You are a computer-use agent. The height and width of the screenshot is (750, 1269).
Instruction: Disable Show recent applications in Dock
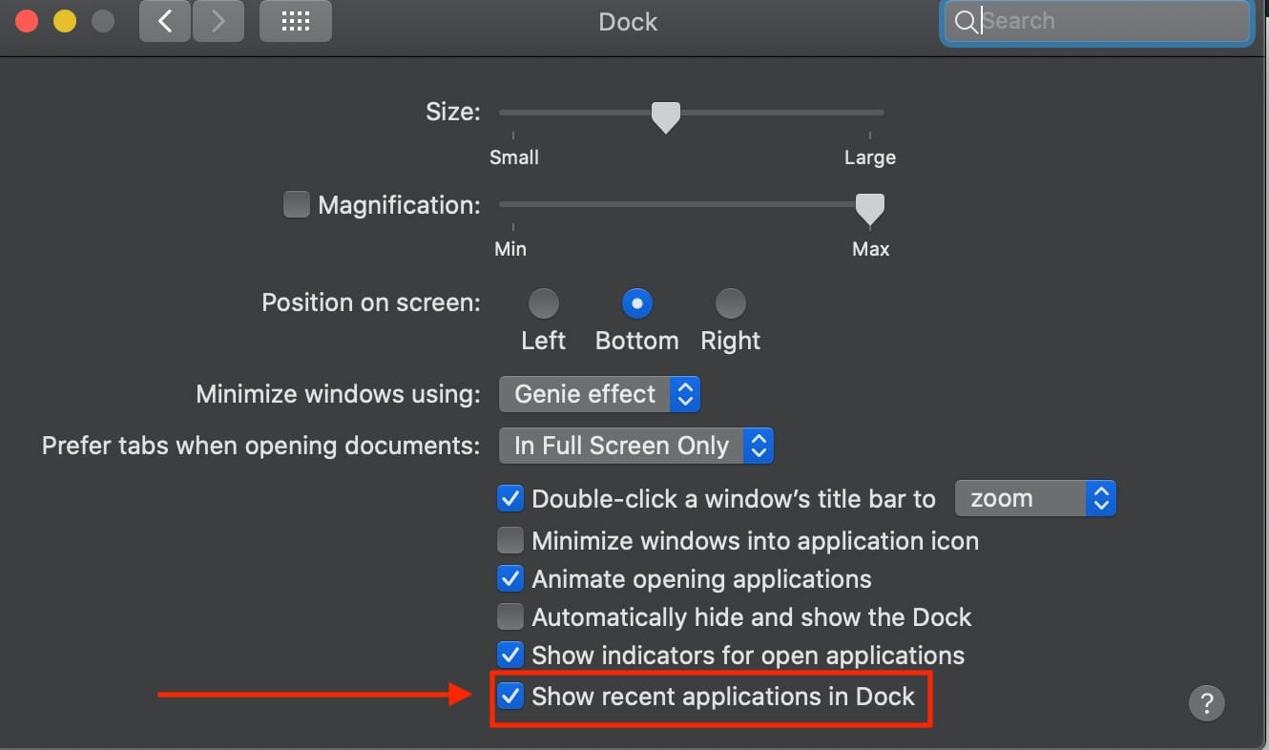pos(510,696)
